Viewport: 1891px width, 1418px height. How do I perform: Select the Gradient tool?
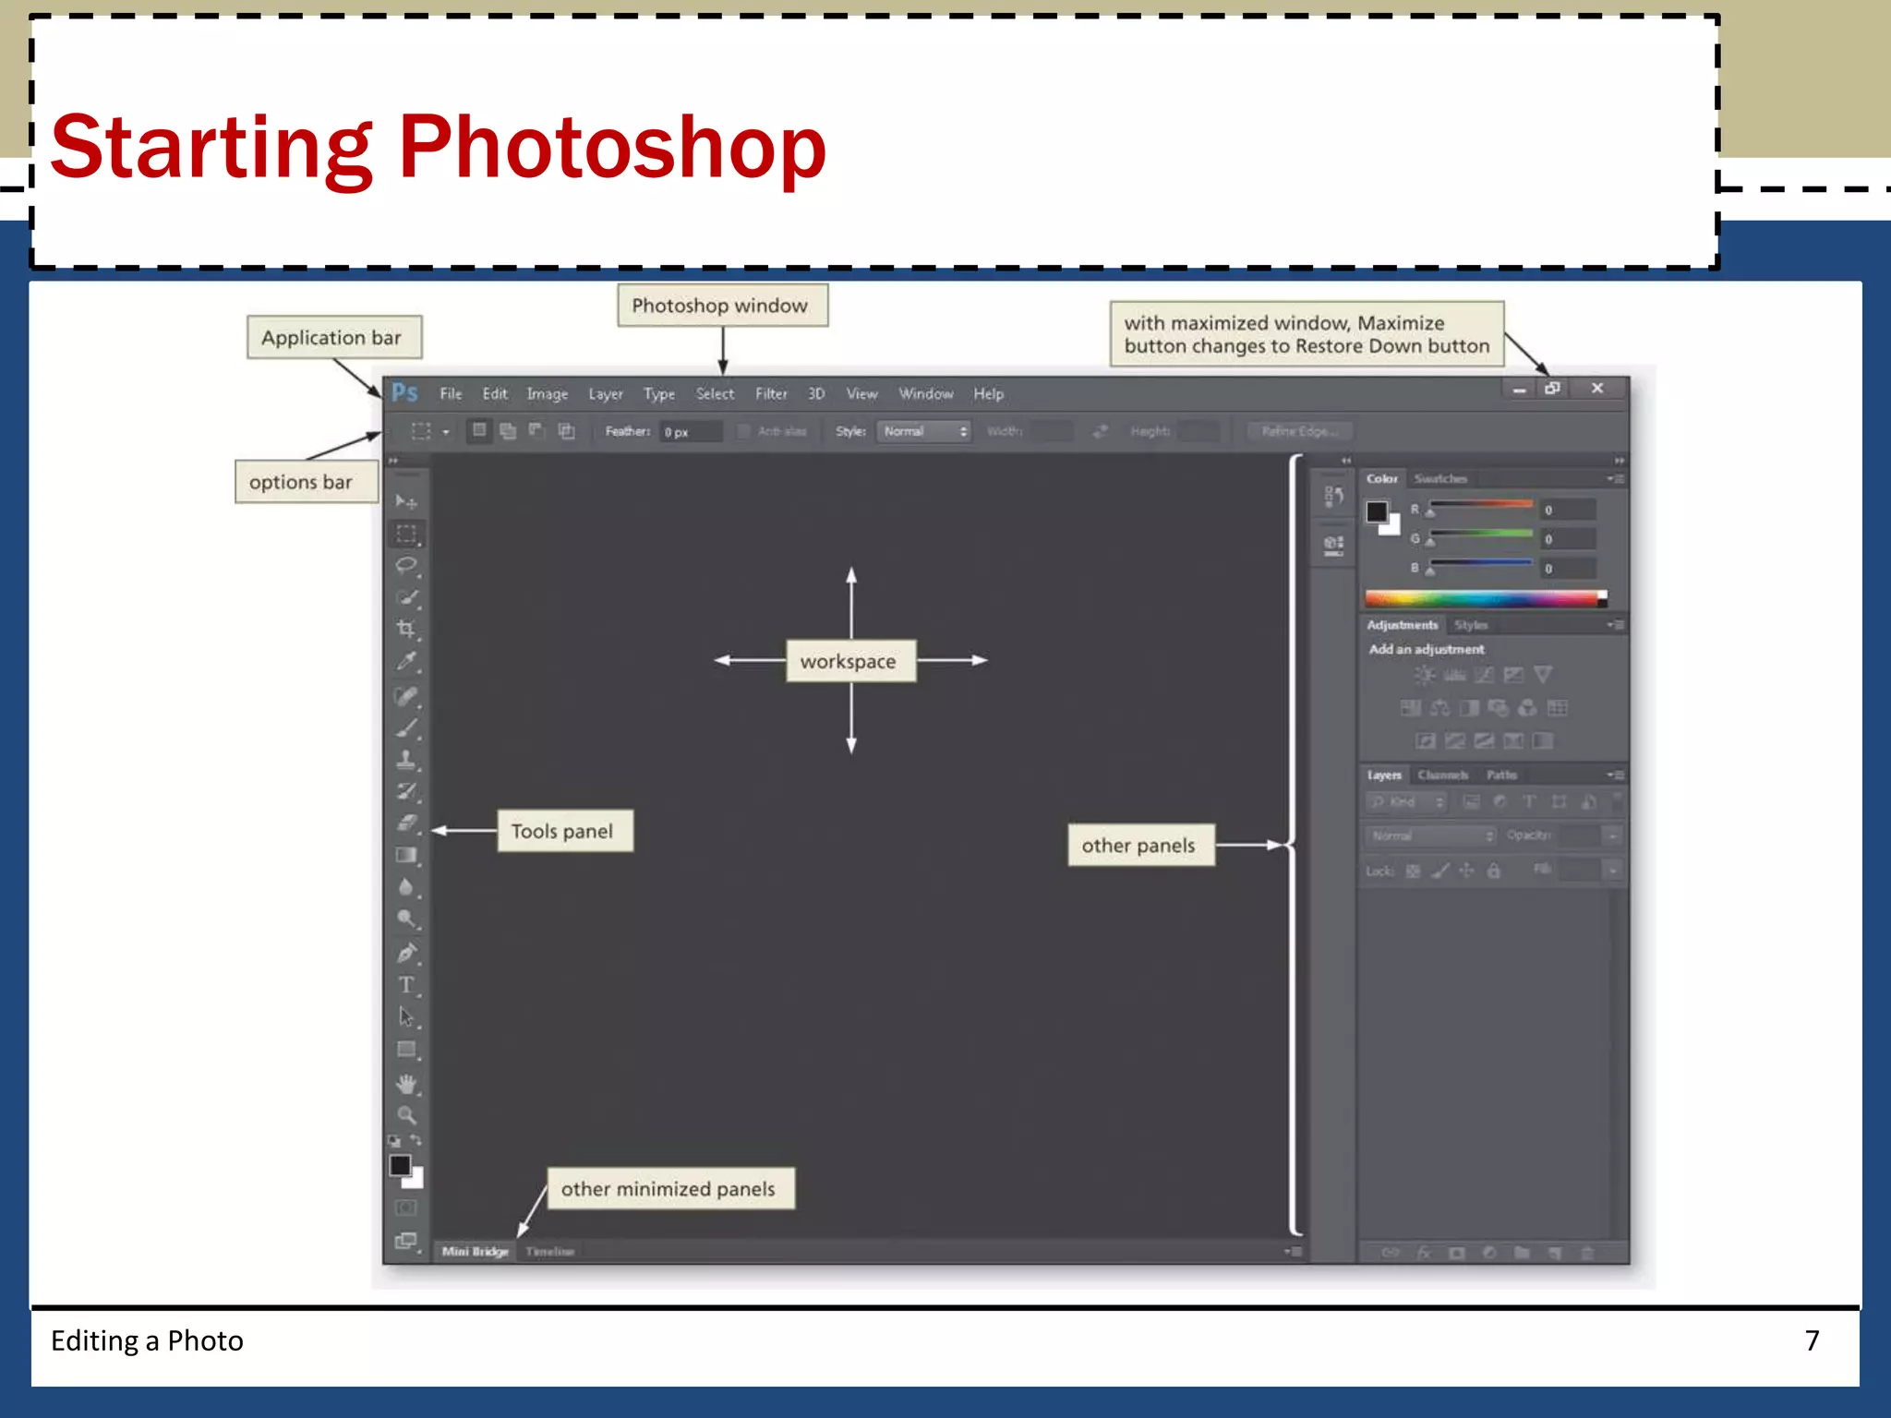(x=406, y=855)
